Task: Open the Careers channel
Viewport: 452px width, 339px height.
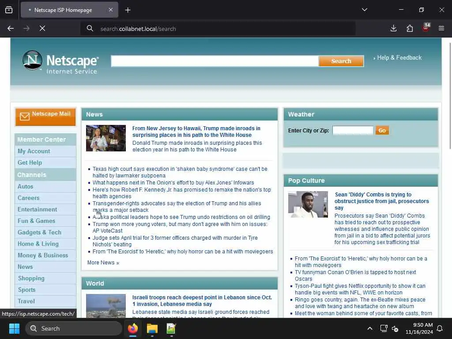Action: 28,198
